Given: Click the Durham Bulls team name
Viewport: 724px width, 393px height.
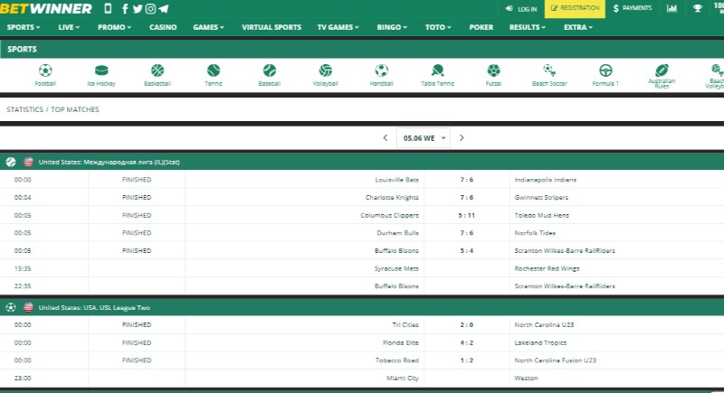Looking at the screenshot, I should pos(397,233).
